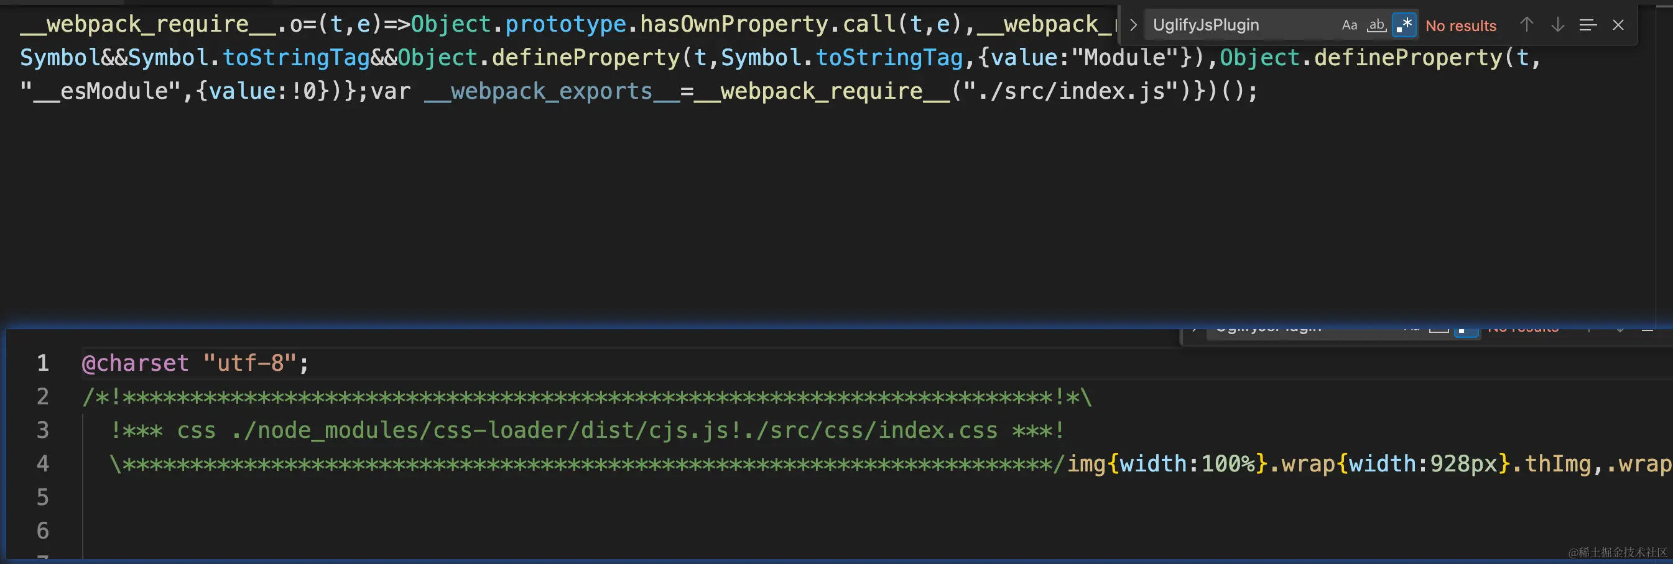Toggle Find in Selection icon
The image size is (1673, 564).
pos(1588,25)
